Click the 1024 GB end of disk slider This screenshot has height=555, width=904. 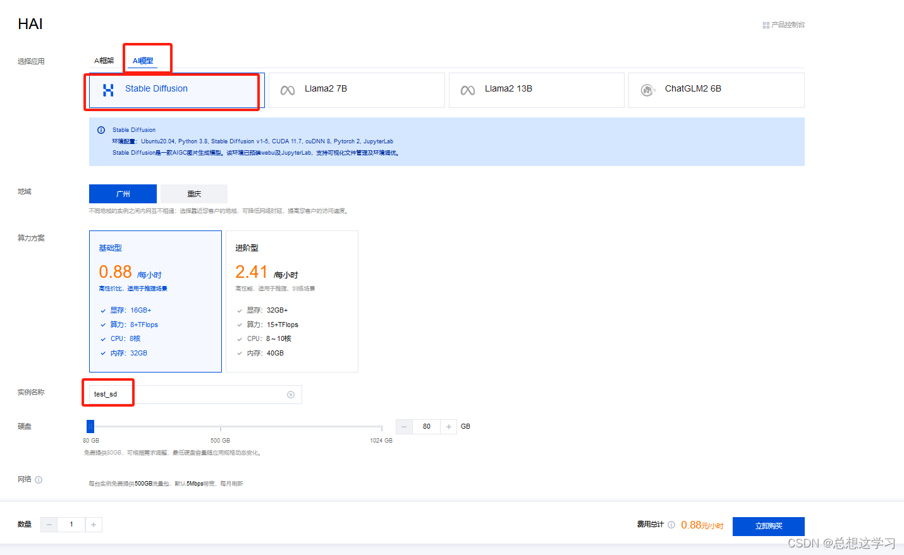[381, 440]
